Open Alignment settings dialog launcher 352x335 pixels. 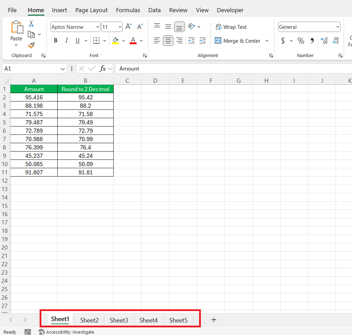point(271,56)
